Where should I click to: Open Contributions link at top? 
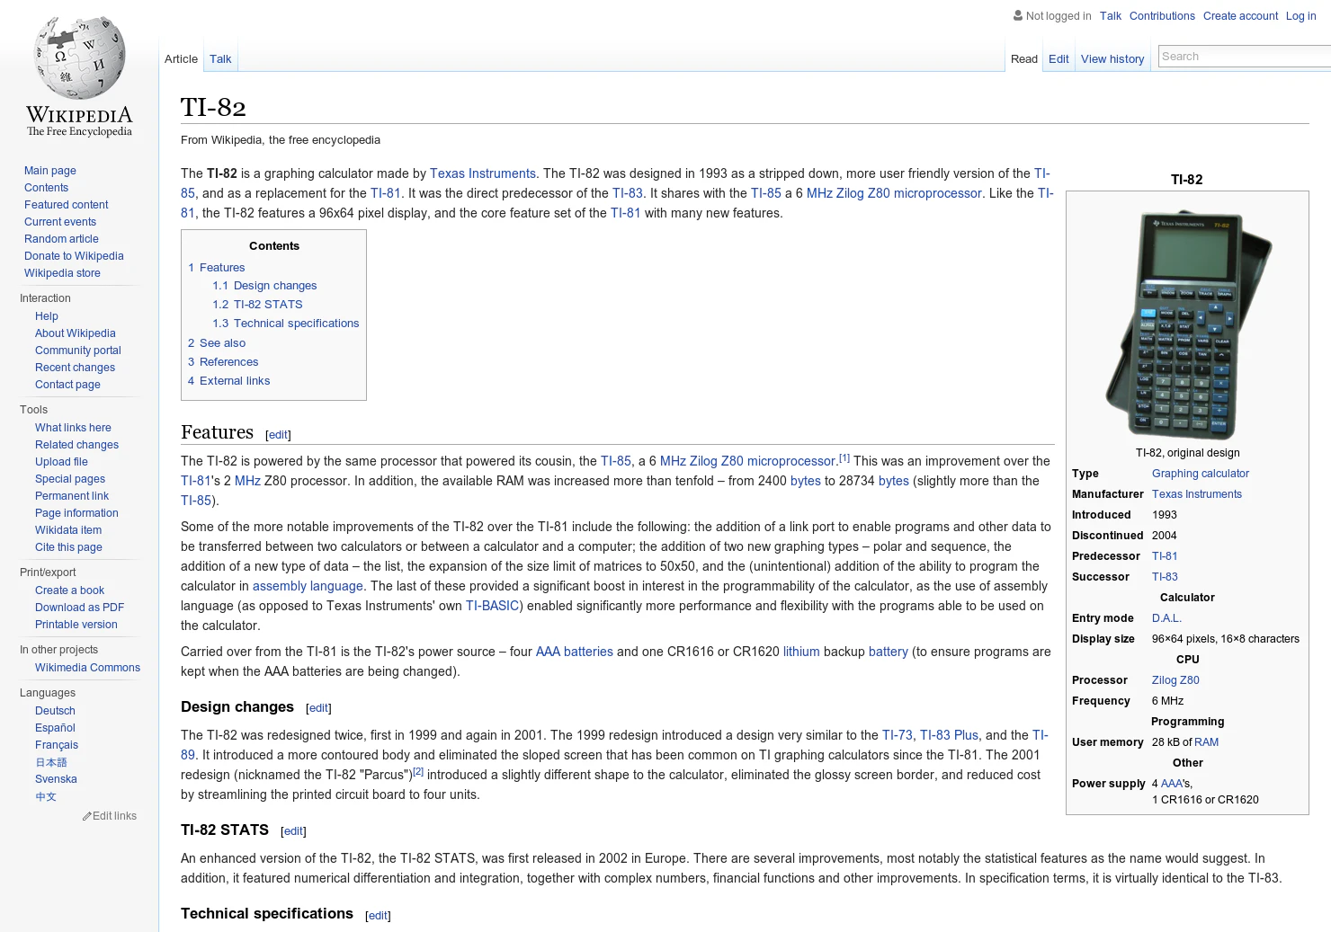(x=1162, y=16)
